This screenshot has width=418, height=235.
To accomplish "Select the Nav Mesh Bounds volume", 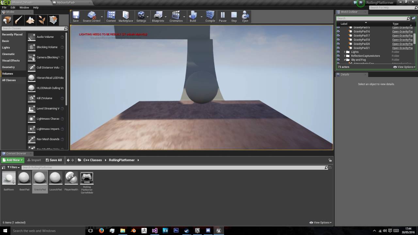I will click(46, 139).
